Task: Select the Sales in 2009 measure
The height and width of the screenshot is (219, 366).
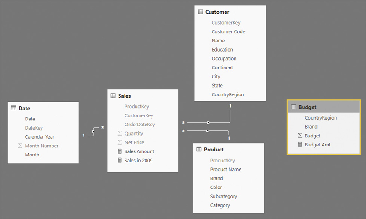Action: click(x=138, y=161)
